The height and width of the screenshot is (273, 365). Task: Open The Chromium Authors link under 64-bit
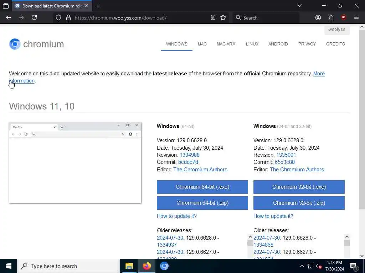pos(200,170)
